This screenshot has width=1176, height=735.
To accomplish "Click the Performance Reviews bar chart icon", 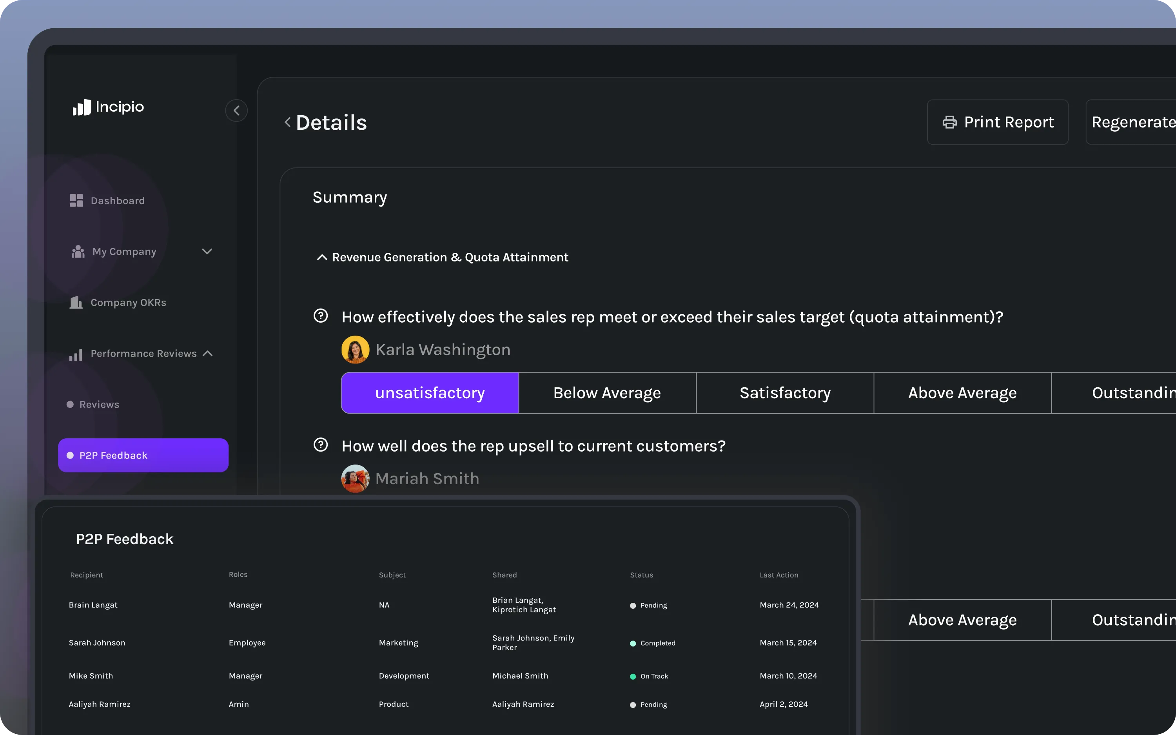I will (x=76, y=354).
